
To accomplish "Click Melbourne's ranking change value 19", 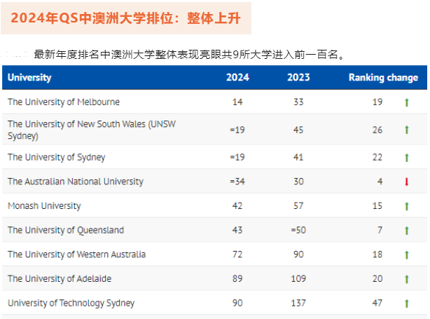I will 377,102.
